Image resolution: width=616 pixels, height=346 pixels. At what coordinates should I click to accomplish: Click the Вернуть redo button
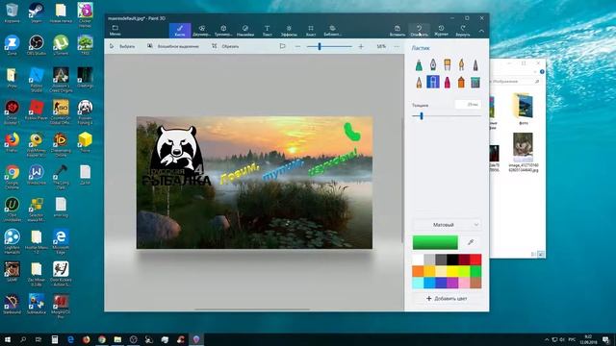pyautogui.click(x=463, y=30)
